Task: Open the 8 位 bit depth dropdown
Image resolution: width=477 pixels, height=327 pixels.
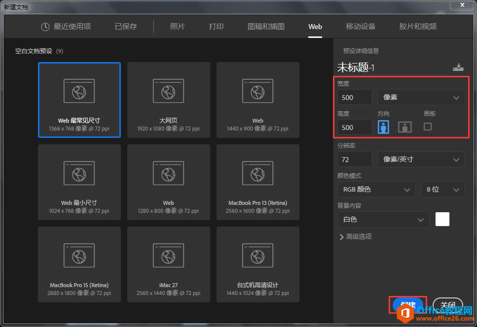Action: tap(442, 190)
